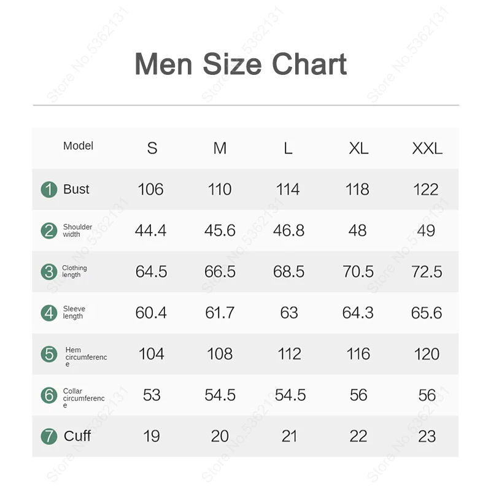Click the Sleeve length value 61.7
Image resolution: width=491 pixels, height=491 pixels.
click(x=220, y=313)
